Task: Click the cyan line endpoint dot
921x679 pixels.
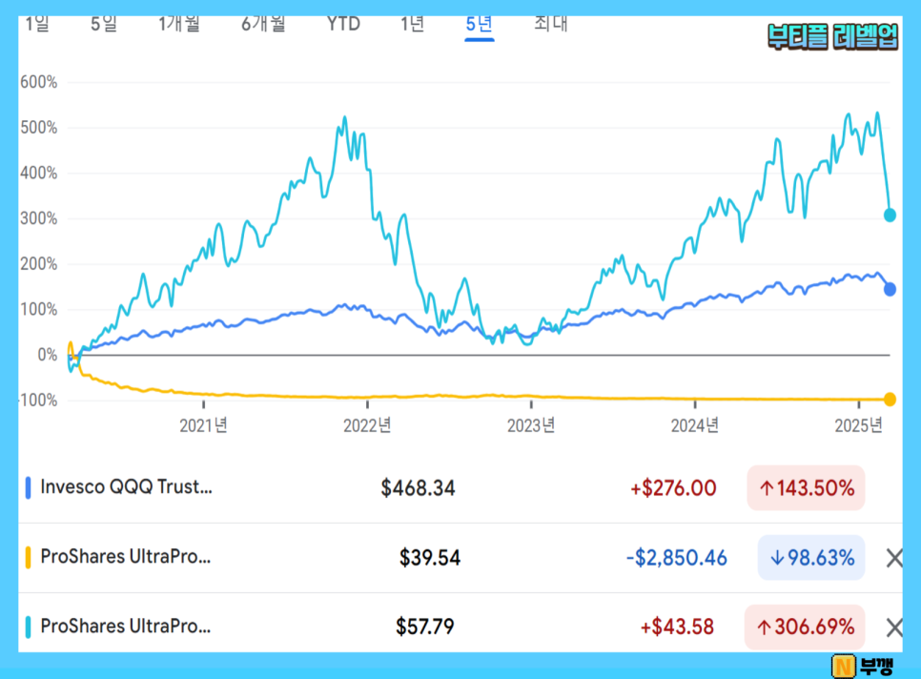Action: 890,216
